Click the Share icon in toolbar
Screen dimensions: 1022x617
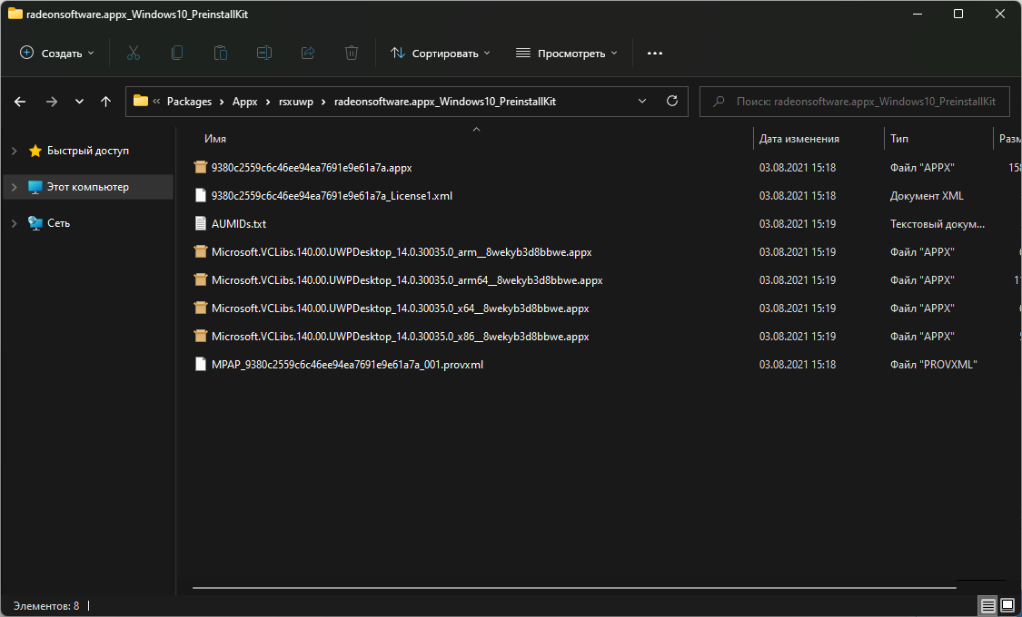pyautogui.click(x=308, y=54)
